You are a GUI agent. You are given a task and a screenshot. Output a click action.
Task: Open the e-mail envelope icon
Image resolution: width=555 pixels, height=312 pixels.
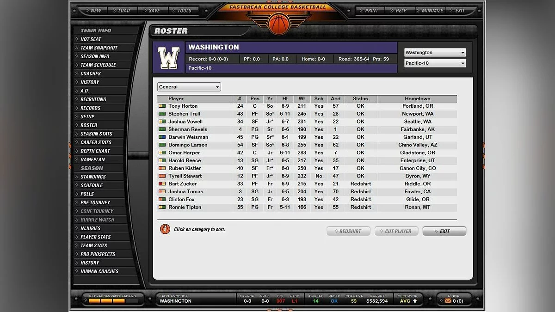447,301
